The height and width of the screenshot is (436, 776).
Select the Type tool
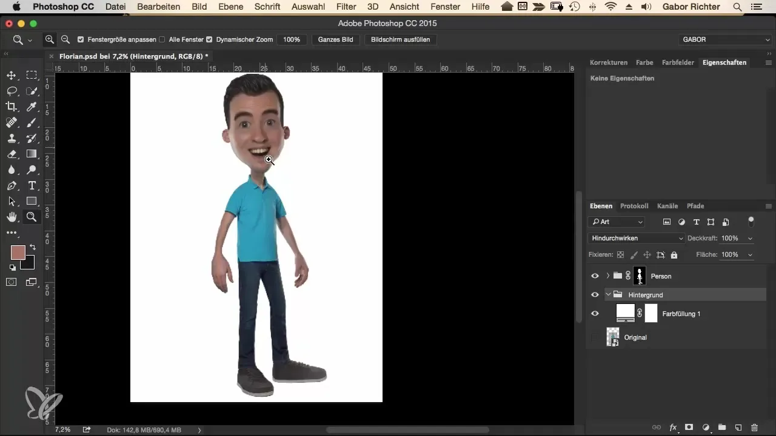point(32,185)
